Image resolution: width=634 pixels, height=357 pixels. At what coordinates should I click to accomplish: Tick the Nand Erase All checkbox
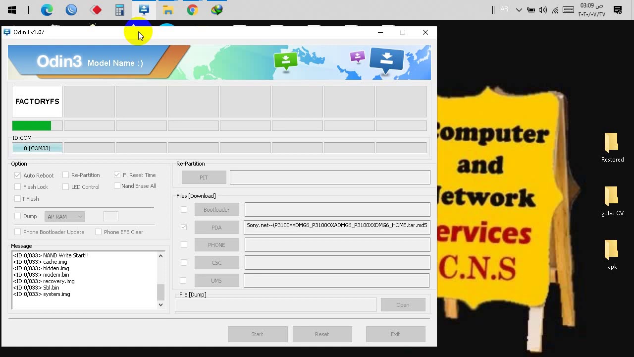(117, 186)
